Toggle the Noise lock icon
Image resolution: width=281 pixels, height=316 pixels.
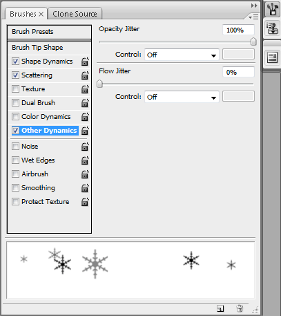[85, 147]
